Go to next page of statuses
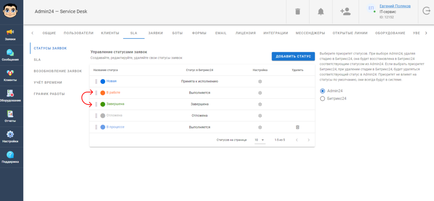The image size is (434, 201). (x=309, y=140)
